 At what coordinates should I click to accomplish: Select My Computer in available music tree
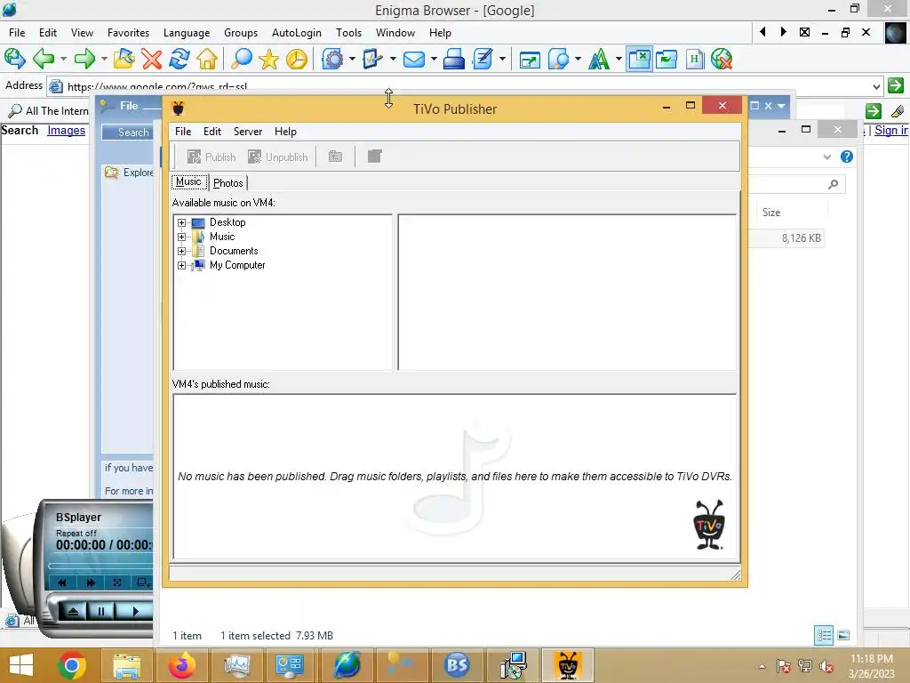[237, 265]
